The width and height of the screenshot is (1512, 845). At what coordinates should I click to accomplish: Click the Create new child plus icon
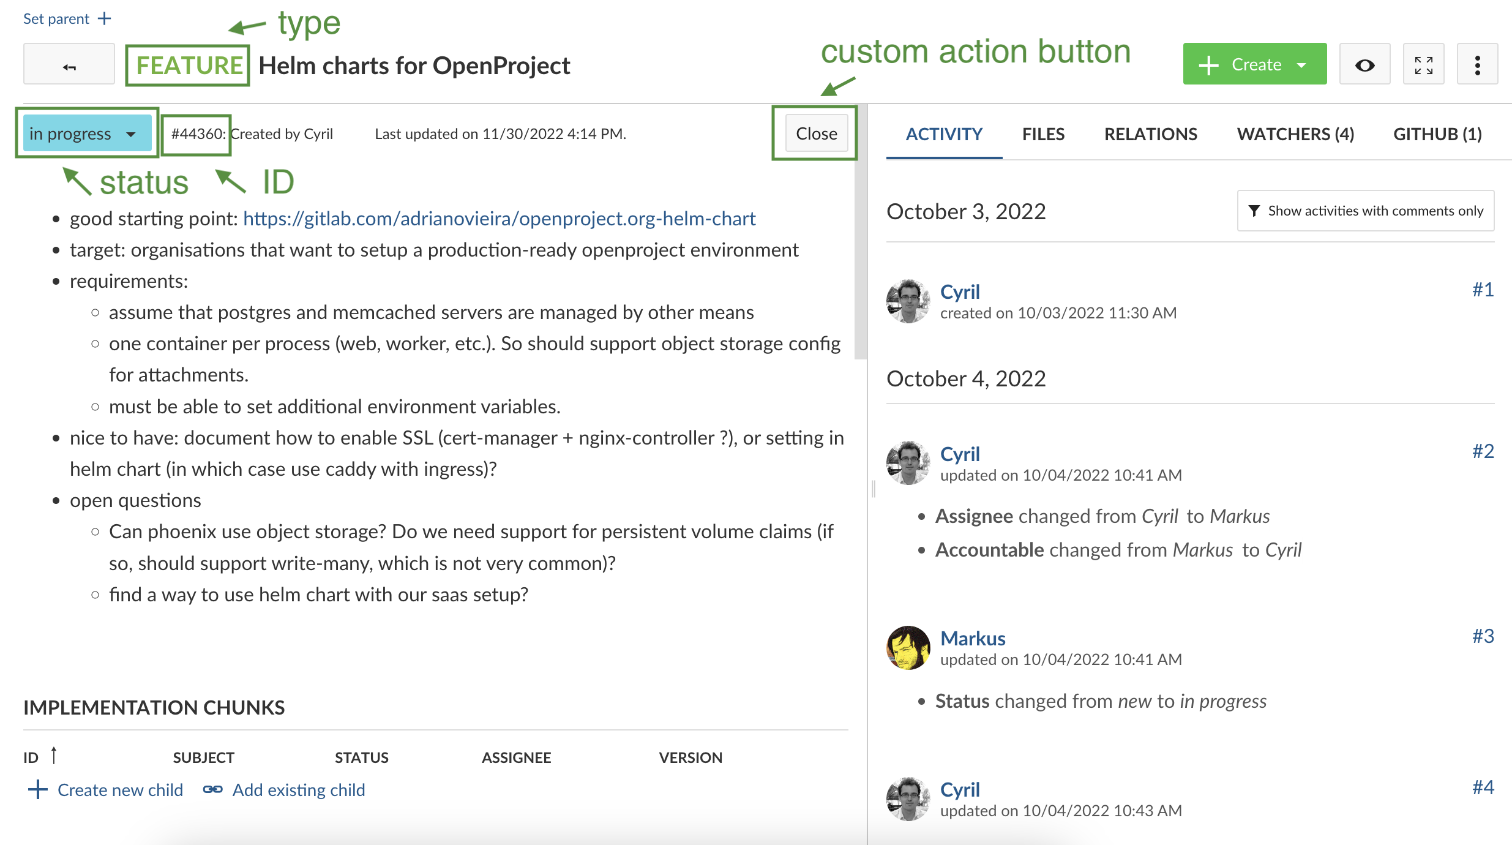coord(37,789)
